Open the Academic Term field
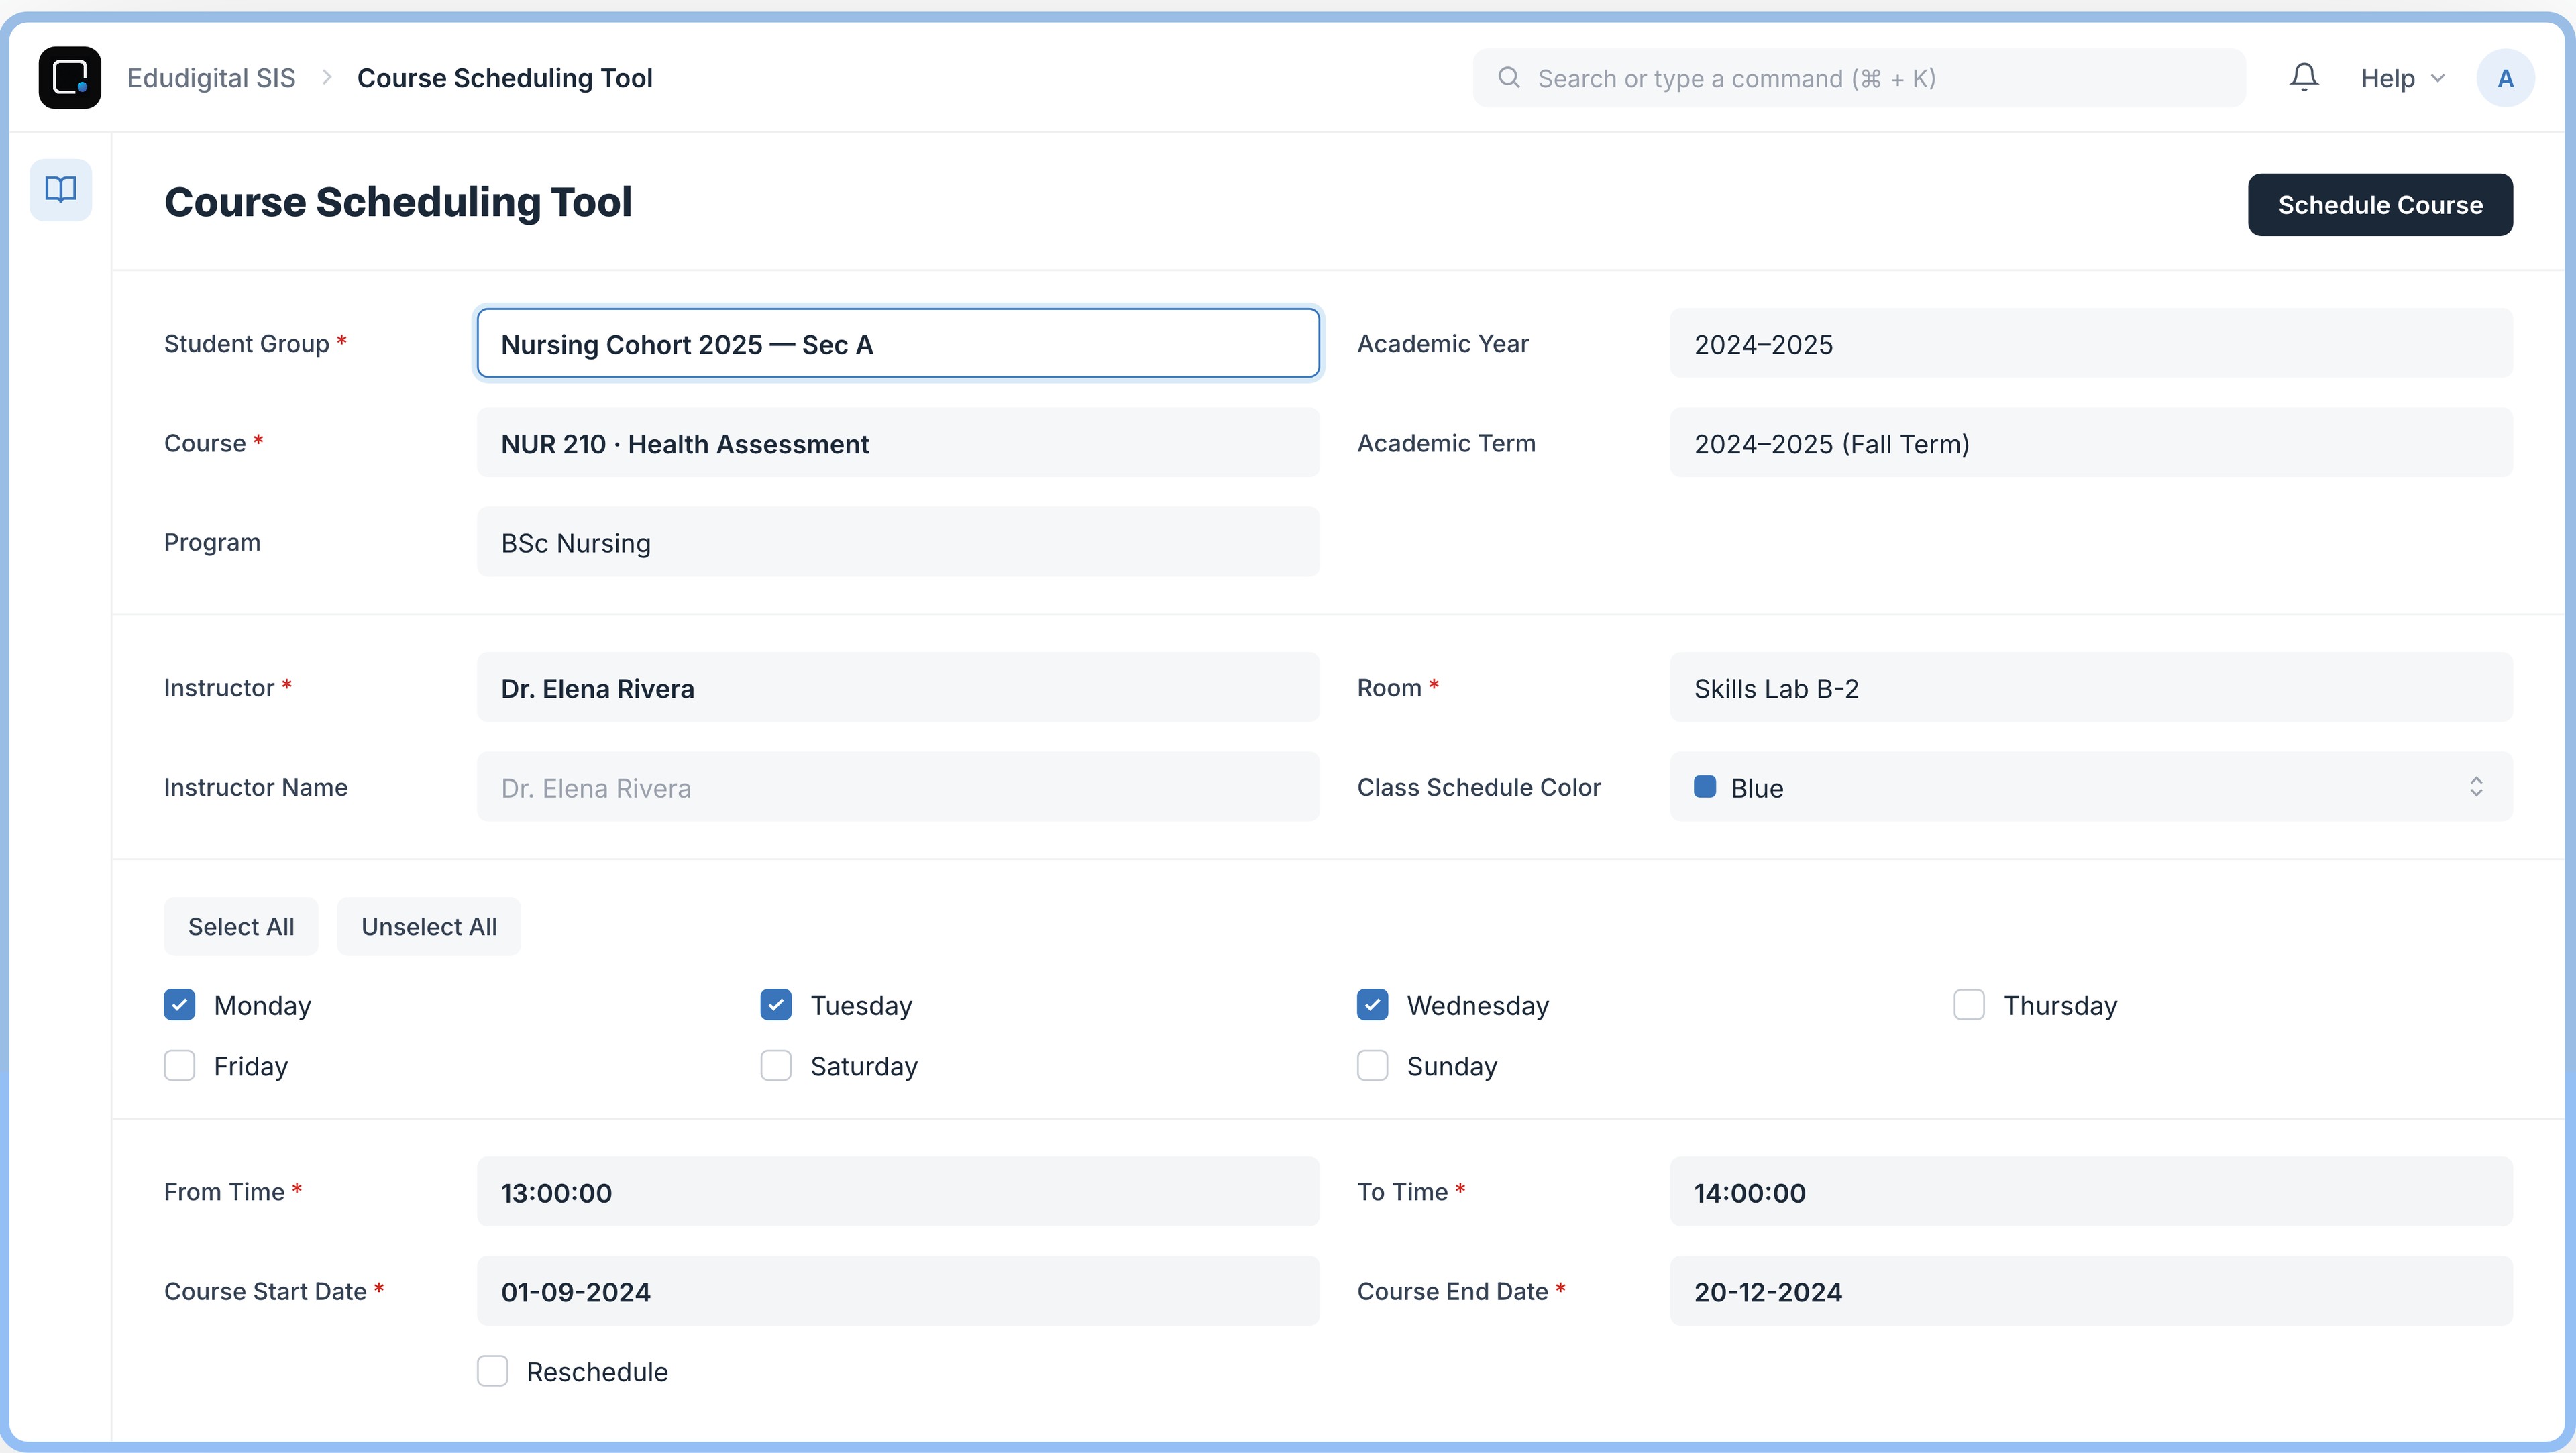The image size is (2576, 1453). click(2091, 443)
